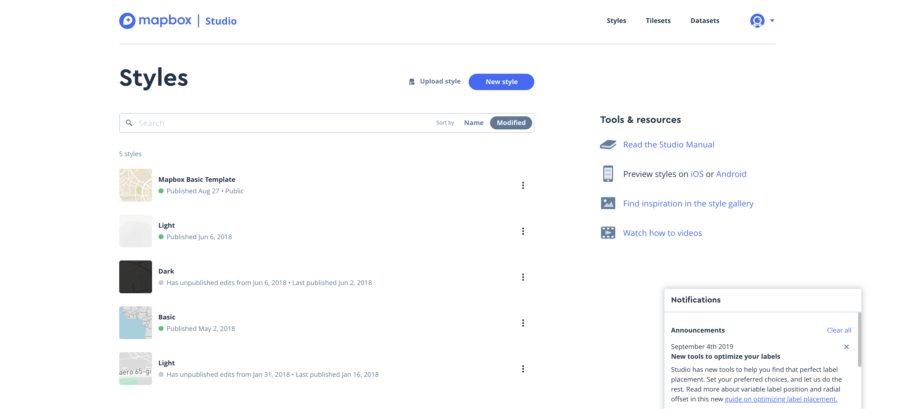The height and width of the screenshot is (409, 898).
Task: Sort styles by Modified
Action: 511,123
